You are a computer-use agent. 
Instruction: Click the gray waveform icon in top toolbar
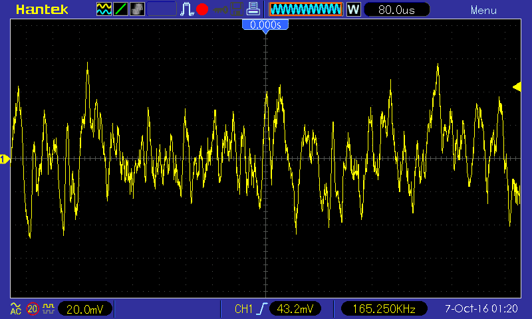point(137,9)
